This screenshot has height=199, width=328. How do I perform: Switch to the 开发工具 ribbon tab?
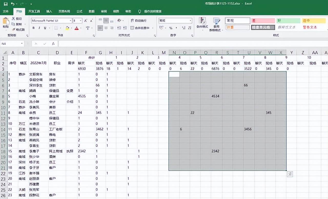pyautogui.click(x=34, y=12)
